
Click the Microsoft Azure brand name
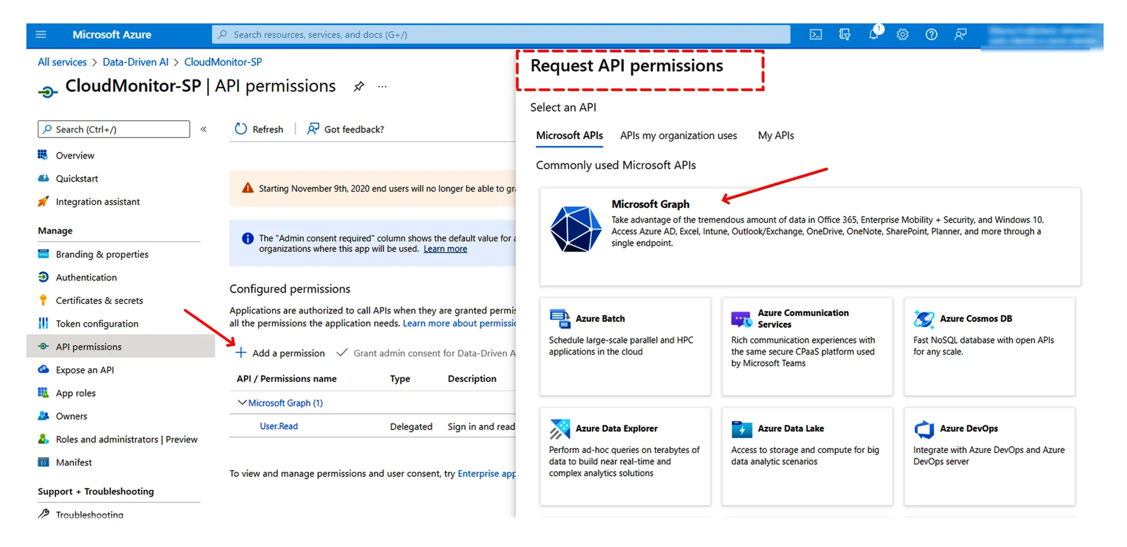click(x=112, y=35)
